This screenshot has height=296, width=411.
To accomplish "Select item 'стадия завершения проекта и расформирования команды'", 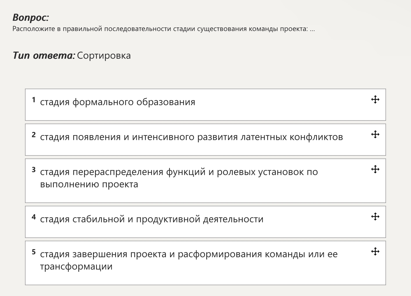I will 205,263.
